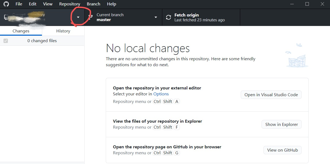Expand the circled repository selector chevron
The width and height of the screenshot is (330, 164).
coord(78,17)
